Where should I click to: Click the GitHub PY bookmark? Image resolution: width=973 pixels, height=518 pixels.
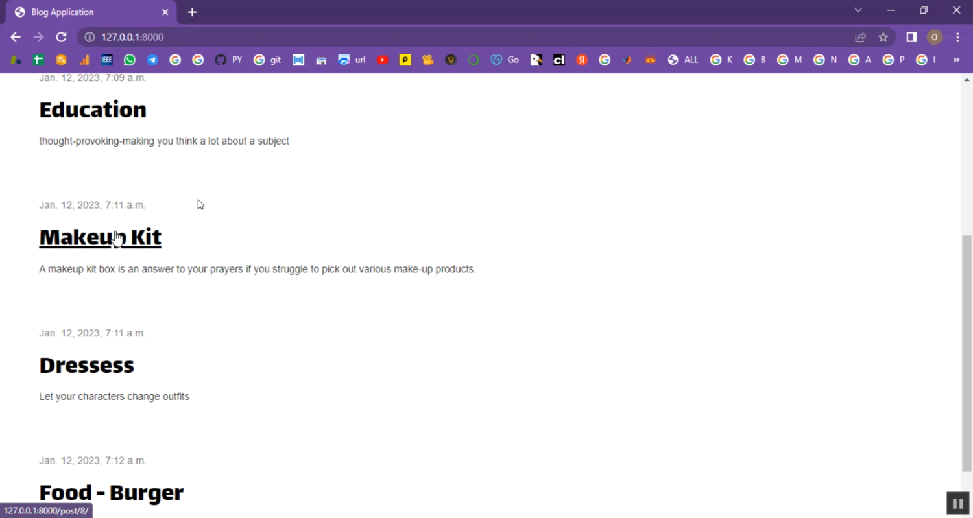point(228,60)
